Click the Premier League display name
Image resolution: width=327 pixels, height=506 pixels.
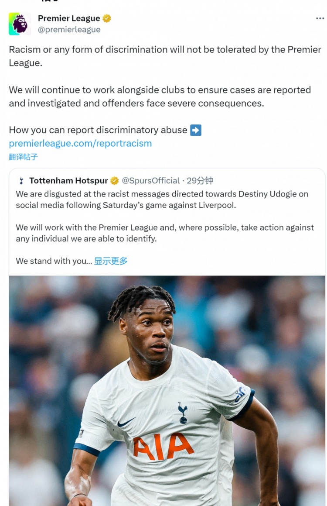coord(68,18)
